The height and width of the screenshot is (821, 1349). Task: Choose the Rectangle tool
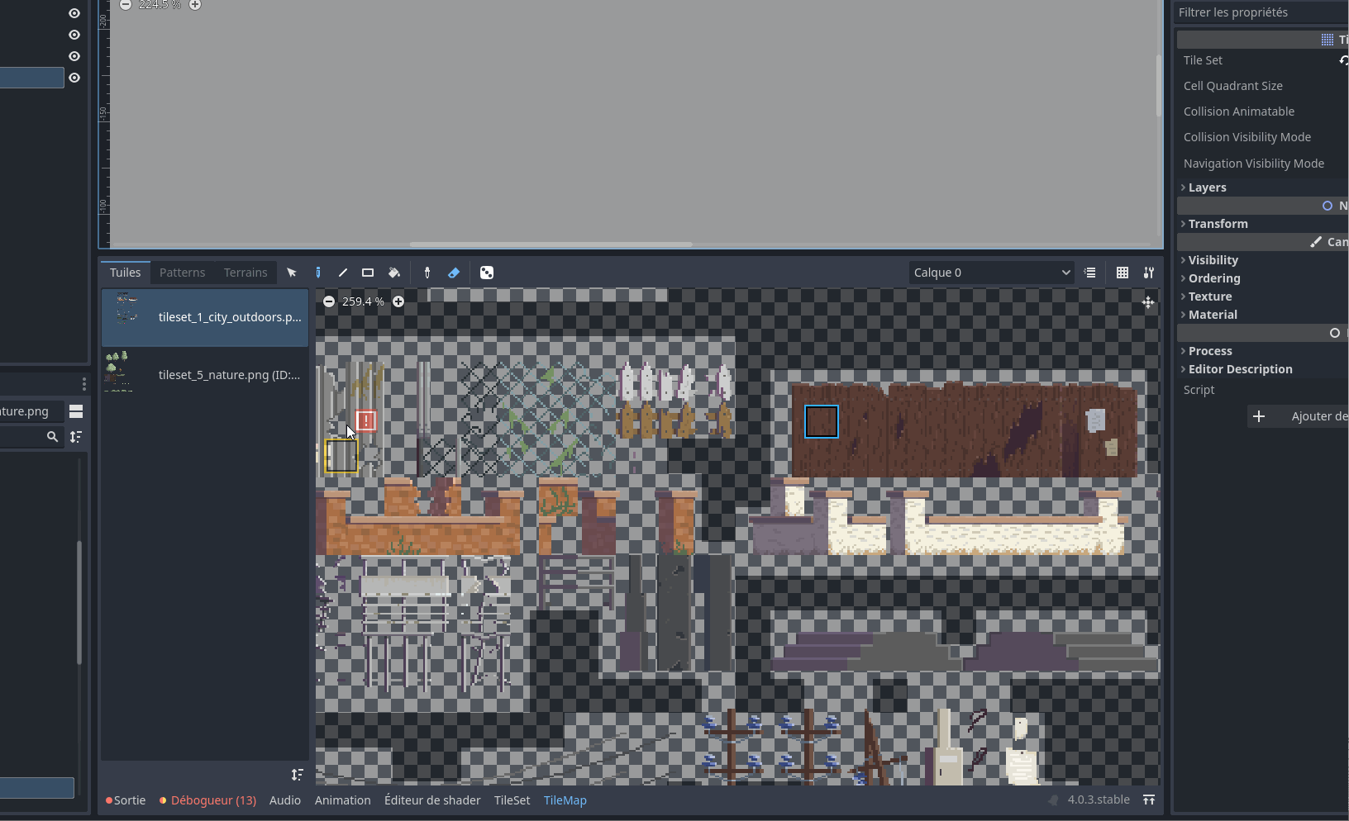(x=368, y=273)
